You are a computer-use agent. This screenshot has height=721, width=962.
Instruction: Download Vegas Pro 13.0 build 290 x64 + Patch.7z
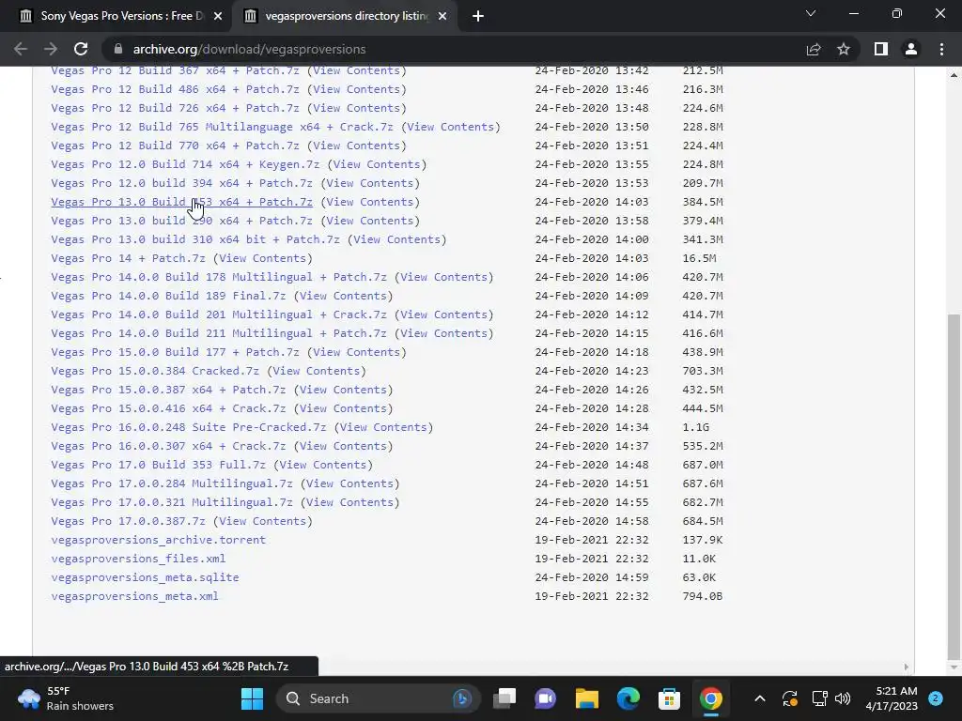coord(181,221)
